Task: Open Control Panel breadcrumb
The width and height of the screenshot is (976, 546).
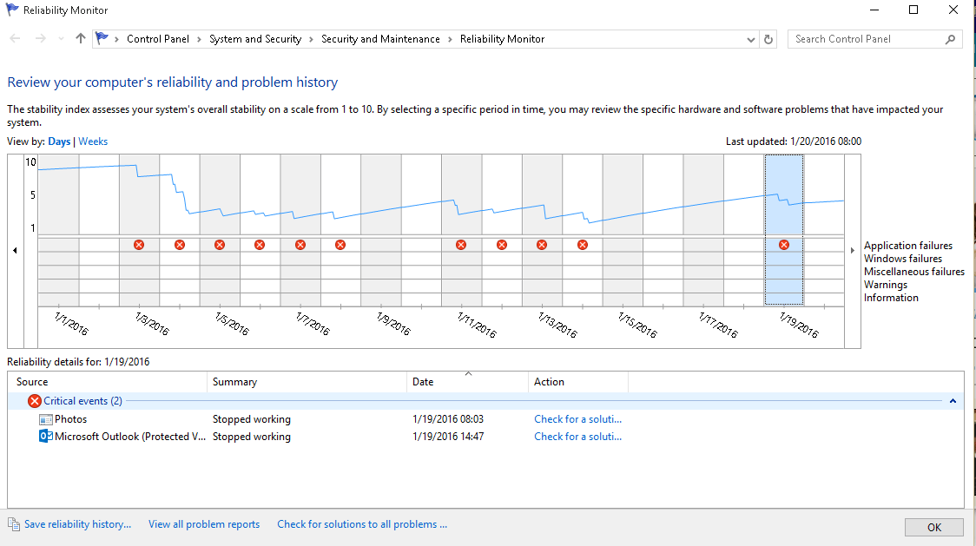Action: pyautogui.click(x=158, y=38)
